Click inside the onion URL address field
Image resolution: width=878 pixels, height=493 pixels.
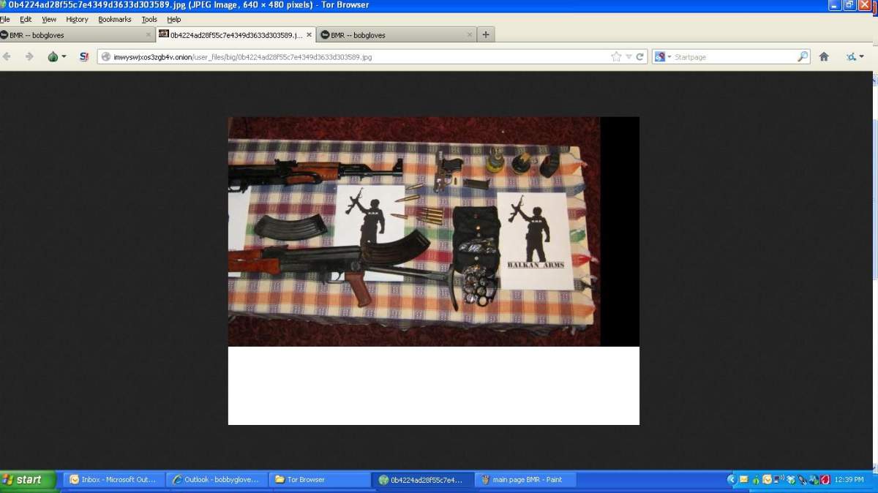click(x=351, y=56)
